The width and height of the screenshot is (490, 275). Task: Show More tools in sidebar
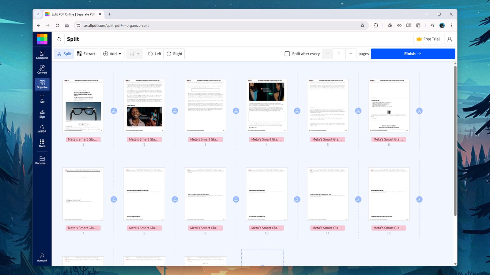pos(42,143)
